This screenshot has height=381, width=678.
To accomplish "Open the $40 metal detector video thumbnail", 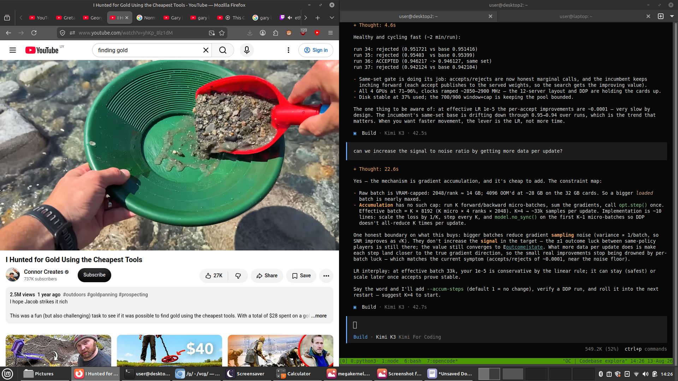I will [x=169, y=351].
